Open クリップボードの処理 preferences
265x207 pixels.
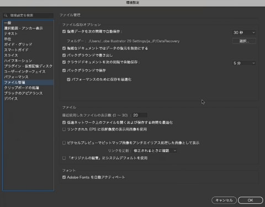point(28,88)
